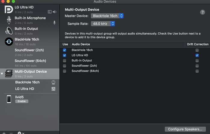The width and height of the screenshot is (210, 134).
Task: Select Built-in Output in device sidebar
Action: 30,31
